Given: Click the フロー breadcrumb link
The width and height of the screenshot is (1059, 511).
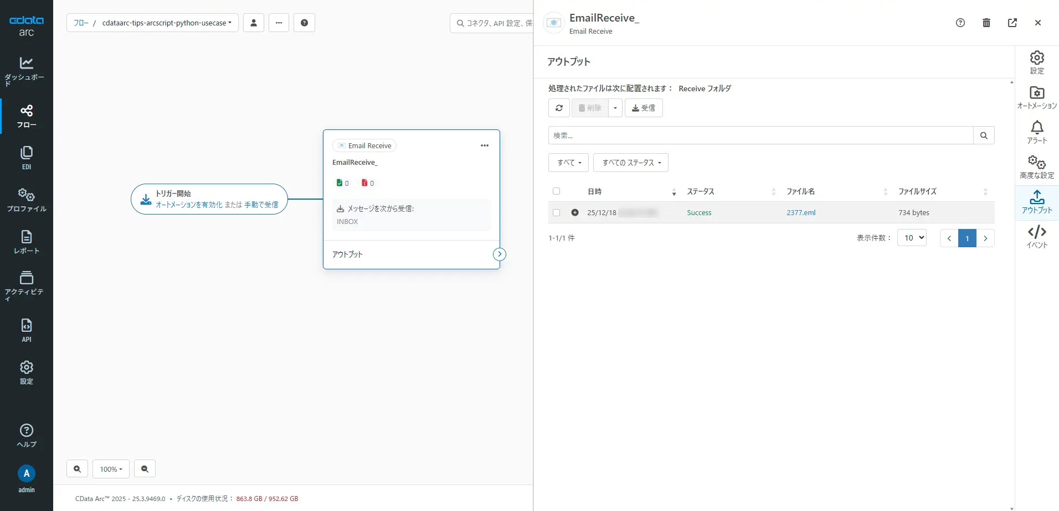Looking at the screenshot, I should tap(81, 23).
